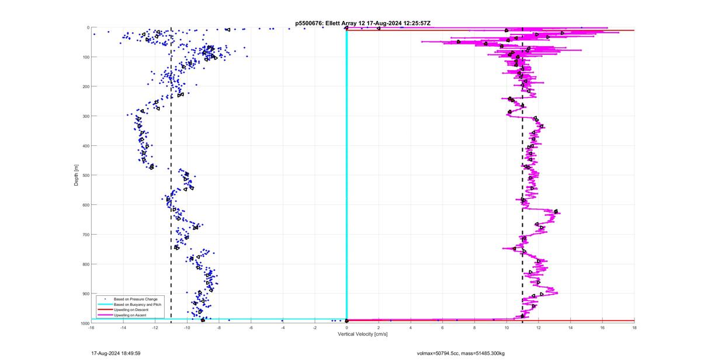Click the dark red line swatch in the legend
Viewport: 701px width, 363px height.
[105, 310]
